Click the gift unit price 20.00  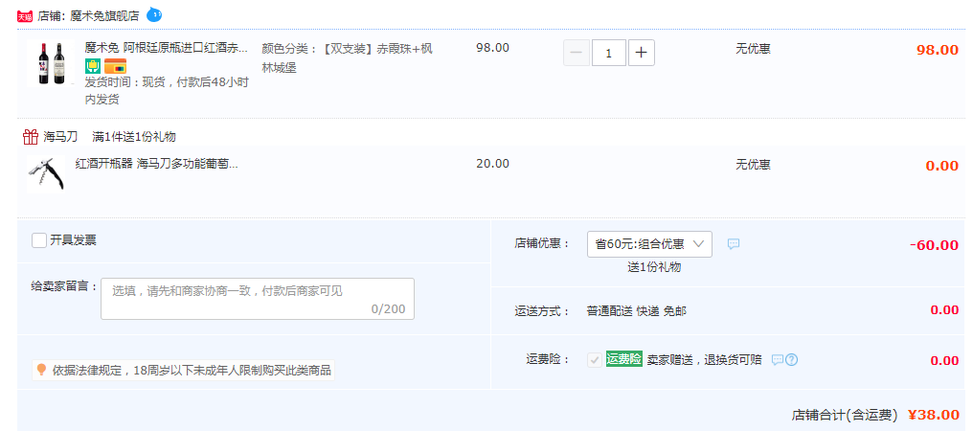(492, 164)
